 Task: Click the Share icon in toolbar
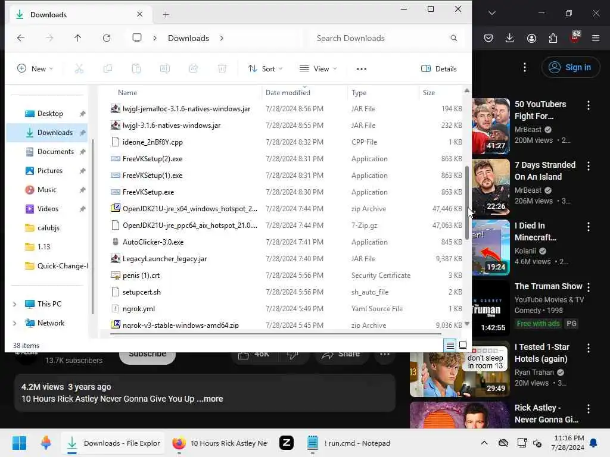[x=194, y=69]
